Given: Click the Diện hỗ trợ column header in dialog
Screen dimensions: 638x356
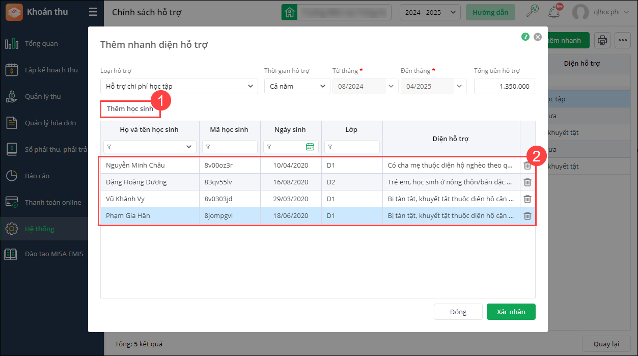Looking at the screenshot, I should 451,139.
